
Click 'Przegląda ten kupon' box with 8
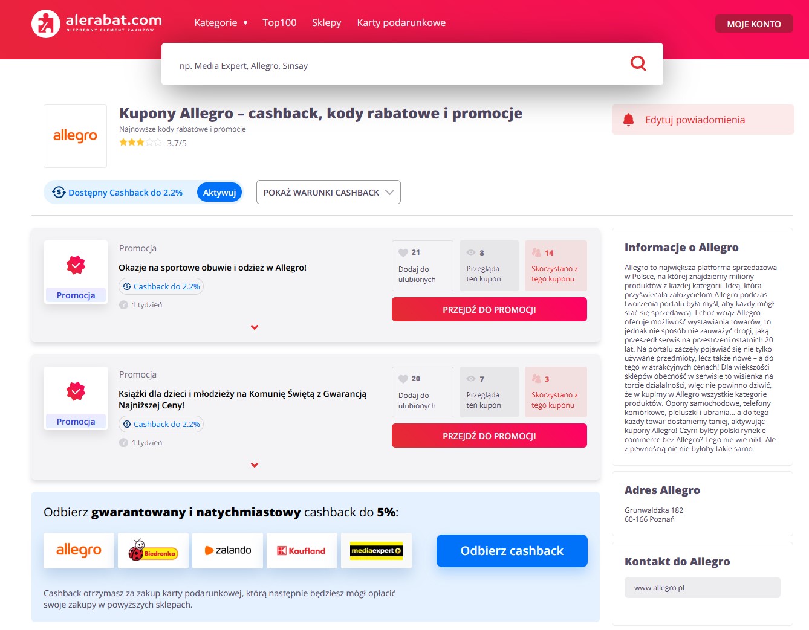click(x=489, y=266)
